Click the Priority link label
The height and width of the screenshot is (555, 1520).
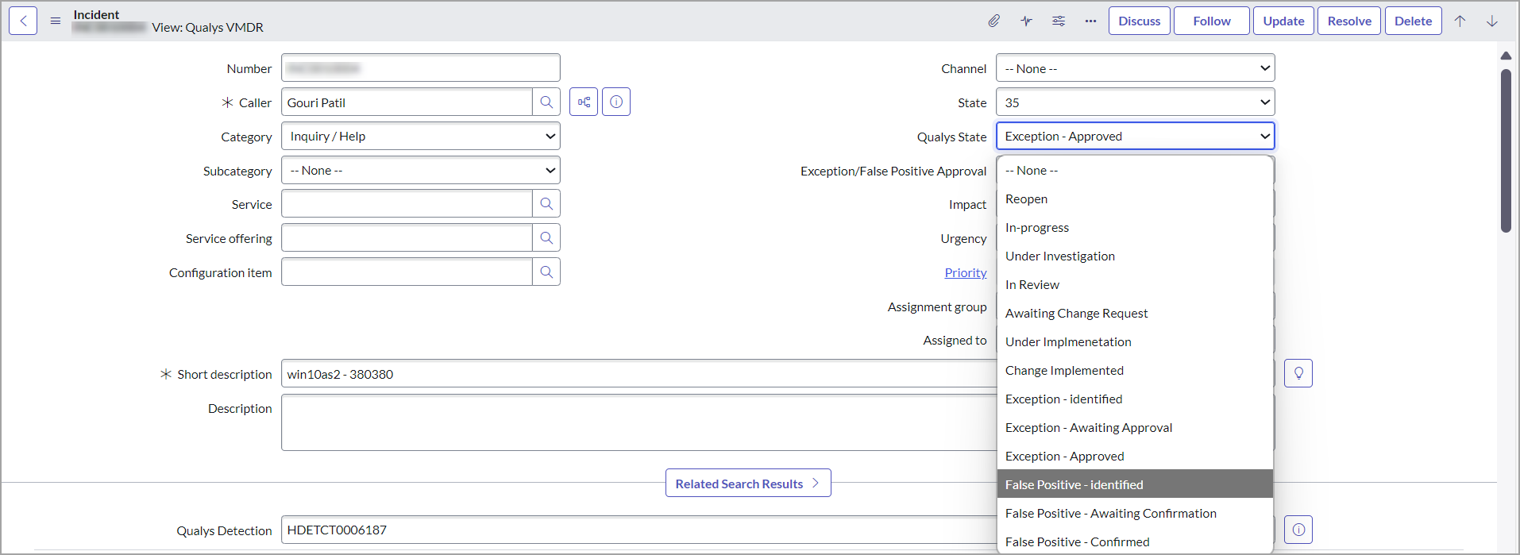pos(965,273)
